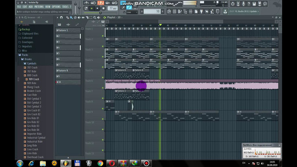Collapse the Packs folder in browser
297x167 pixels.
(x=23, y=55)
